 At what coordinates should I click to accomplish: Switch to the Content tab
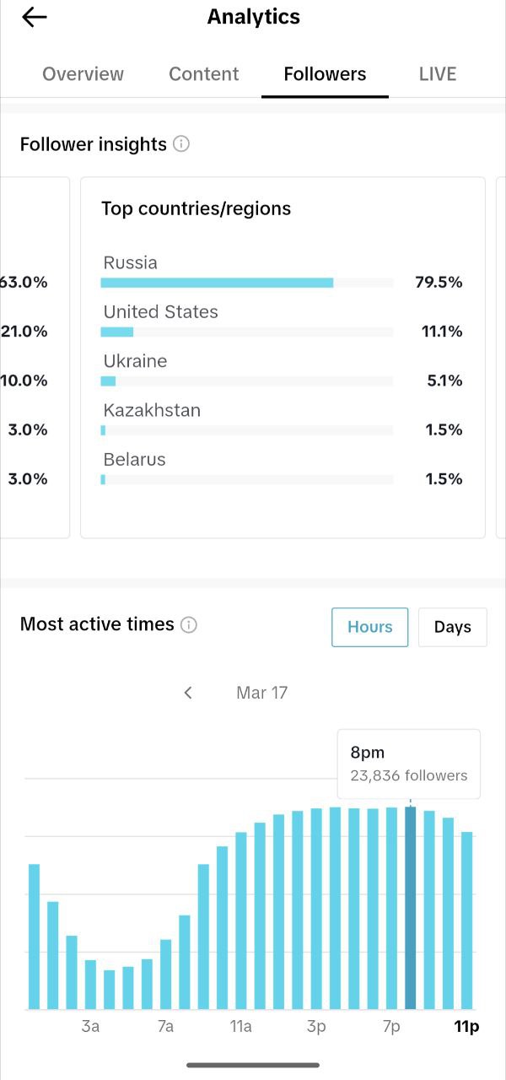tap(204, 74)
